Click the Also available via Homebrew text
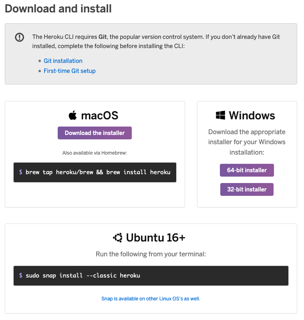304x320 pixels. (95, 153)
